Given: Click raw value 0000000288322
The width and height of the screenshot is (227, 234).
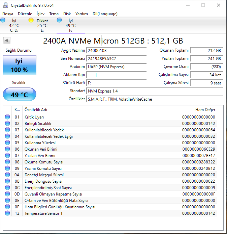Looking at the screenshot, I should (199, 162).
